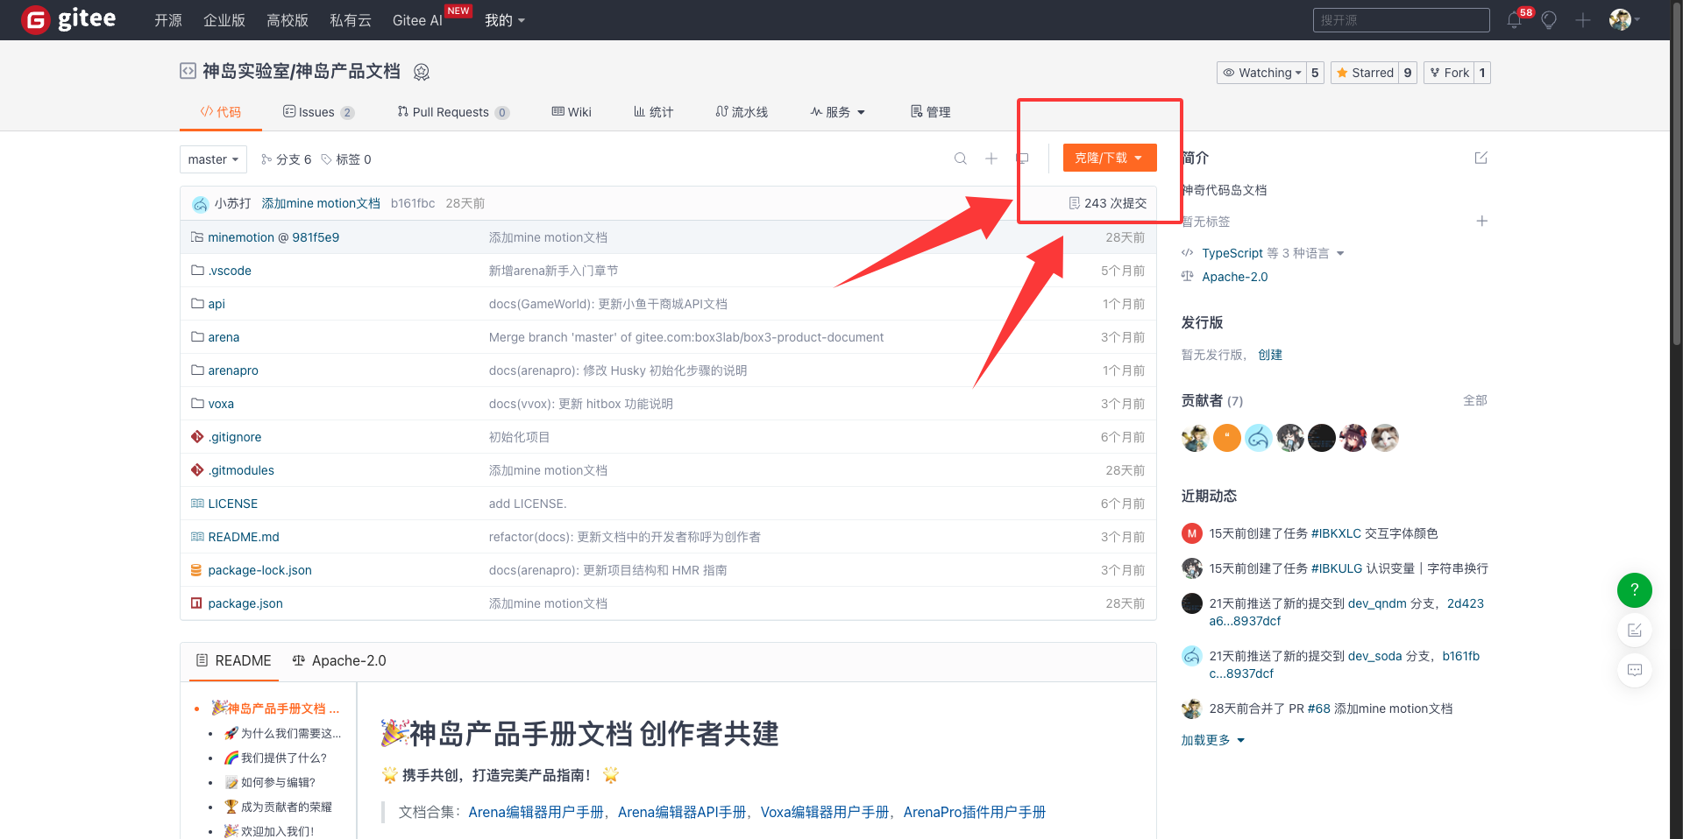This screenshot has height=839, width=1683.
Task: Click the lightbulb icon in the top bar
Action: coord(1549,19)
